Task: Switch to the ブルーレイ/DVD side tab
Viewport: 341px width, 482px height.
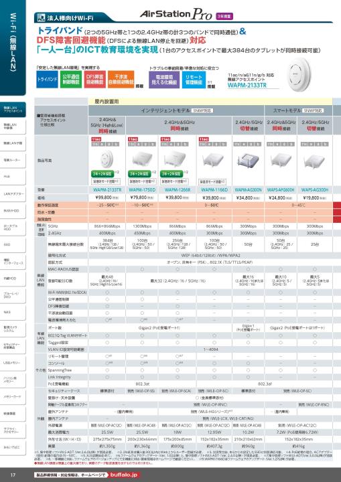Action: [x=13, y=295]
